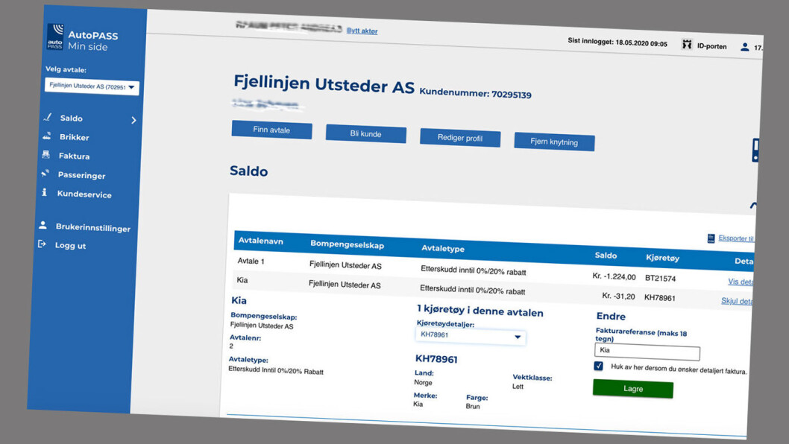Image resolution: width=789 pixels, height=444 pixels.
Task: Click the Logg ut exit icon
Action: 42,244
